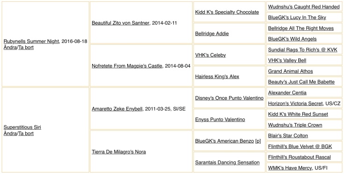Open Amaretto Zeke Enybell link
The height and width of the screenshot is (174, 344).
(x=117, y=109)
